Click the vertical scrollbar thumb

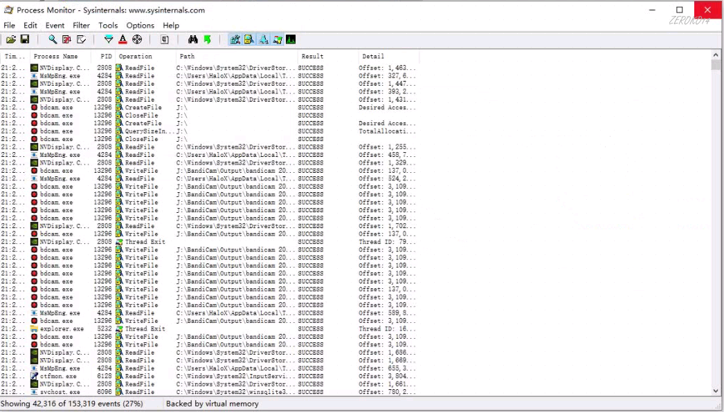pos(716,65)
